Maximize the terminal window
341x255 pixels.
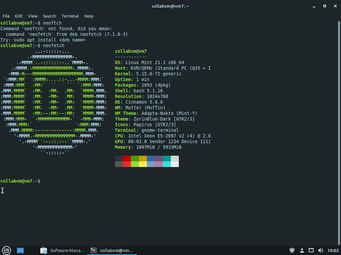click(324, 6)
